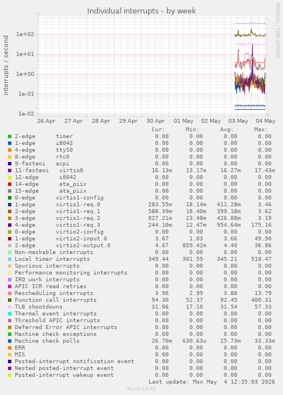Click the virtio2-input.0 red swatch

10,239
